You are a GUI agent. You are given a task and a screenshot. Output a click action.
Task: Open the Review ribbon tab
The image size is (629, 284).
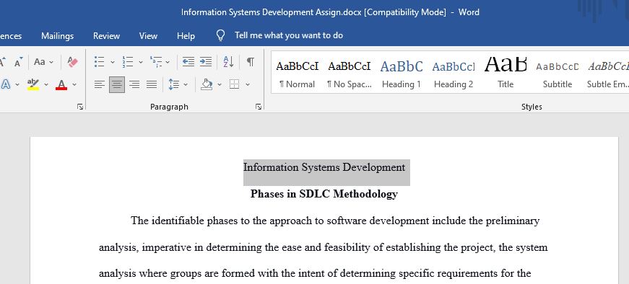pyautogui.click(x=106, y=36)
